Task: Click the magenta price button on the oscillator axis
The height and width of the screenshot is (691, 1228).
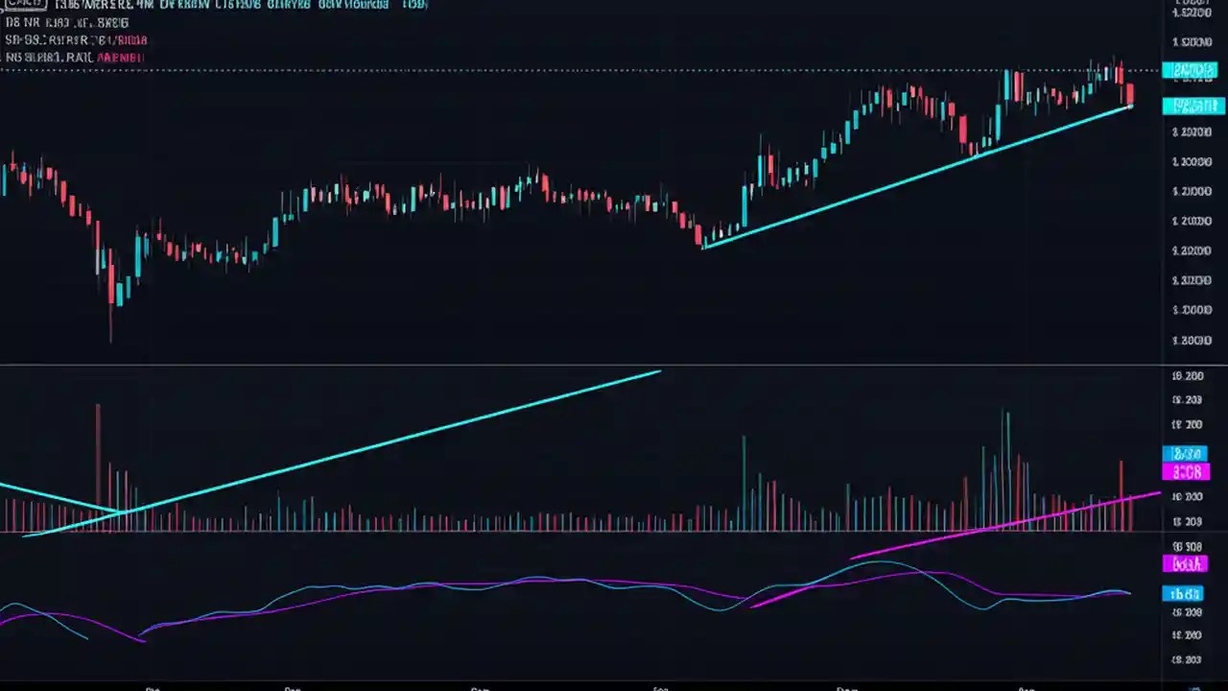Action: pyautogui.click(x=1187, y=564)
